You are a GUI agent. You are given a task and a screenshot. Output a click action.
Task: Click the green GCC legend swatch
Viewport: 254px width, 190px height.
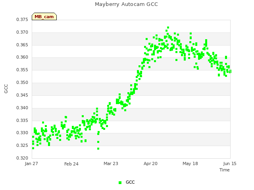tap(120, 182)
